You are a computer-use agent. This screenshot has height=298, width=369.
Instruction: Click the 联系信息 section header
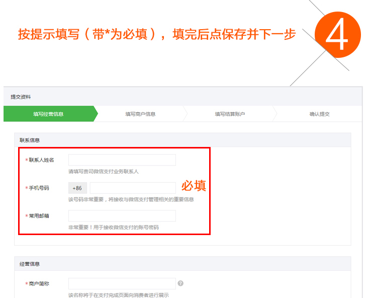pos(182,140)
